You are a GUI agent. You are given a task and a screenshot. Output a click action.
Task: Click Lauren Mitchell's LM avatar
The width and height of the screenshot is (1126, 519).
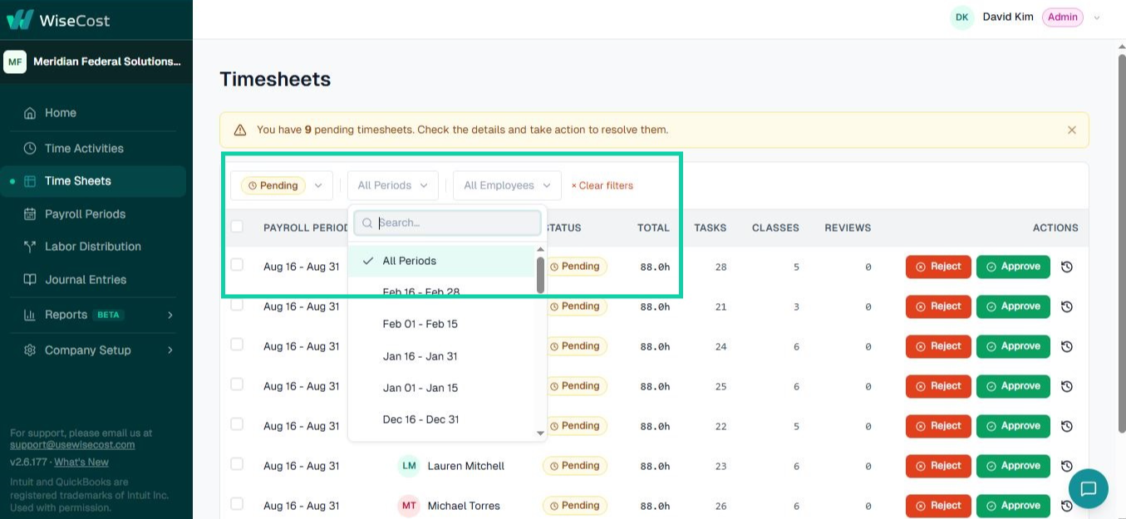tap(409, 466)
